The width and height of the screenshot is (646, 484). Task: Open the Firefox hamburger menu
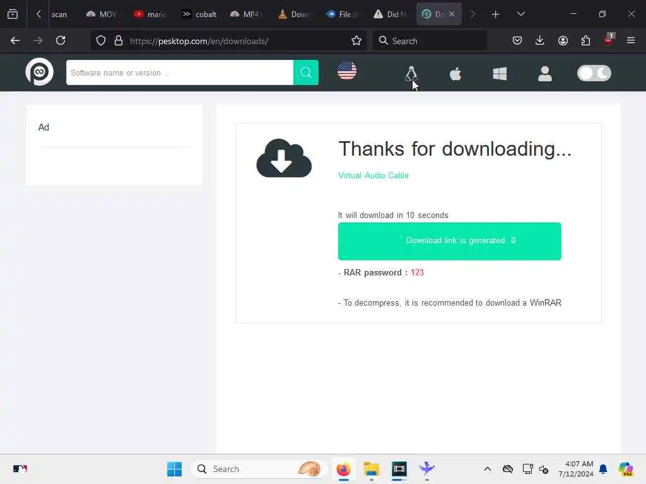click(x=631, y=41)
